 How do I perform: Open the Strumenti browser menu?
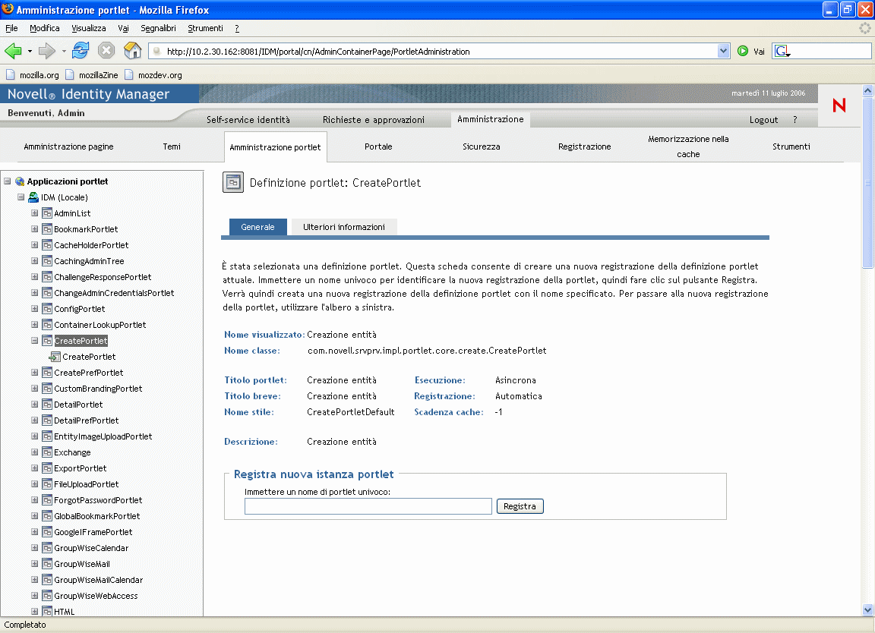(205, 28)
